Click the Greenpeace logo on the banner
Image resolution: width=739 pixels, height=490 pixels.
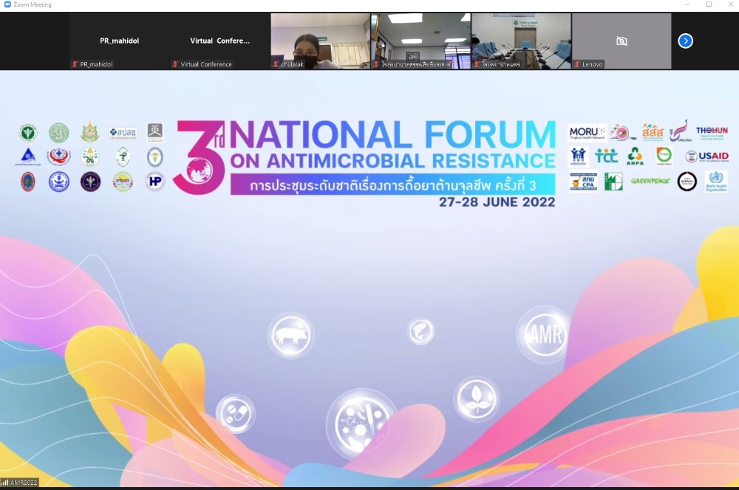pyautogui.click(x=650, y=181)
